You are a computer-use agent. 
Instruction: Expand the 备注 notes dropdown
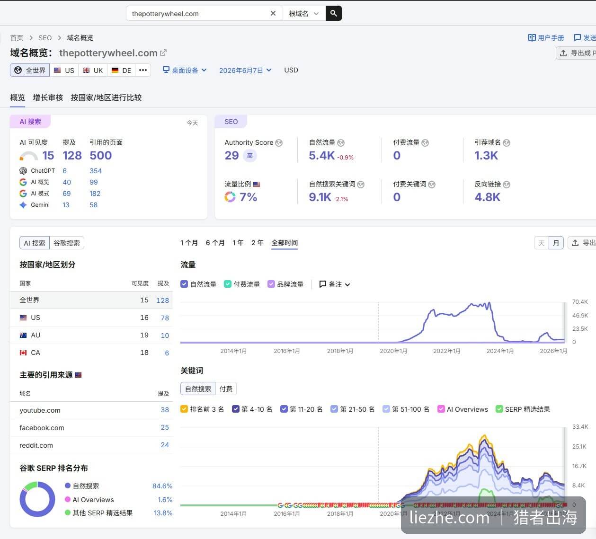pyautogui.click(x=335, y=284)
